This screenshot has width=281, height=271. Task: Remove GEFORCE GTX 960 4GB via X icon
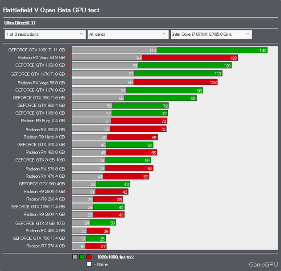click(x=67, y=184)
